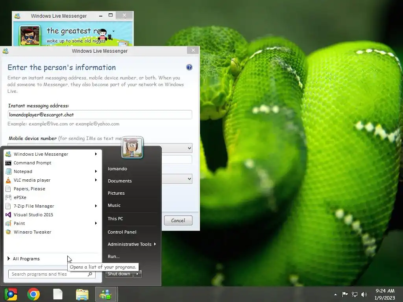Image resolution: width=403 pixels, height=302 pixels.
Task: Open the help icon in add contact dialog
Action: point(189,67)
